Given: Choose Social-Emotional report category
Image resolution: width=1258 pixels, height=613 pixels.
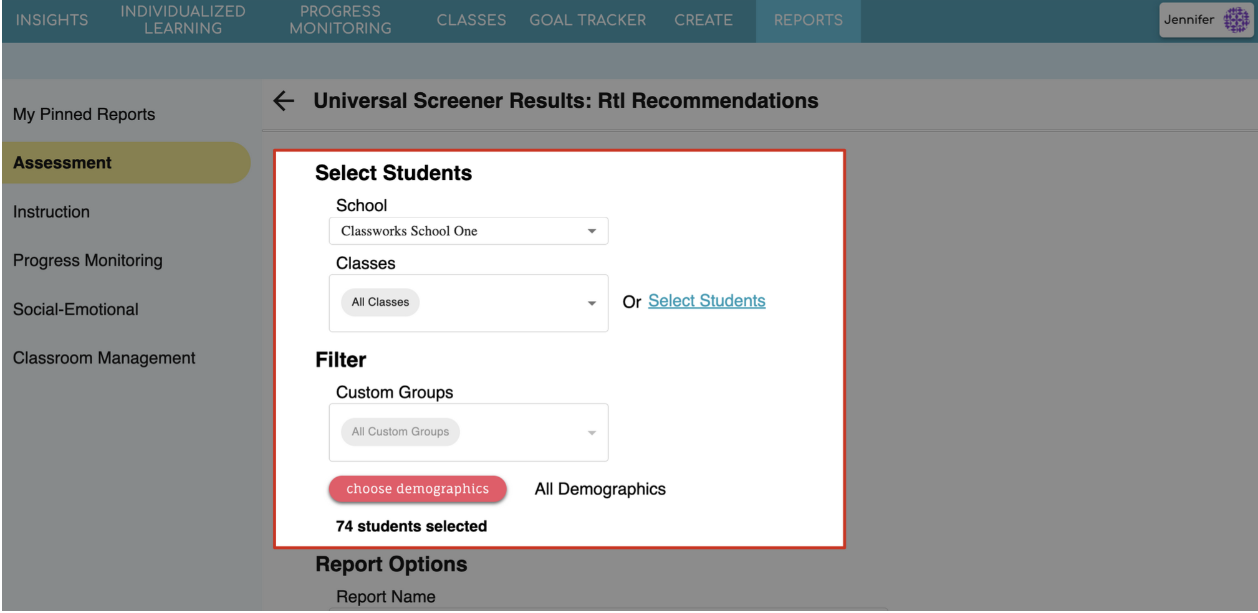Looking at the screenshot, I should coord(75,310).
